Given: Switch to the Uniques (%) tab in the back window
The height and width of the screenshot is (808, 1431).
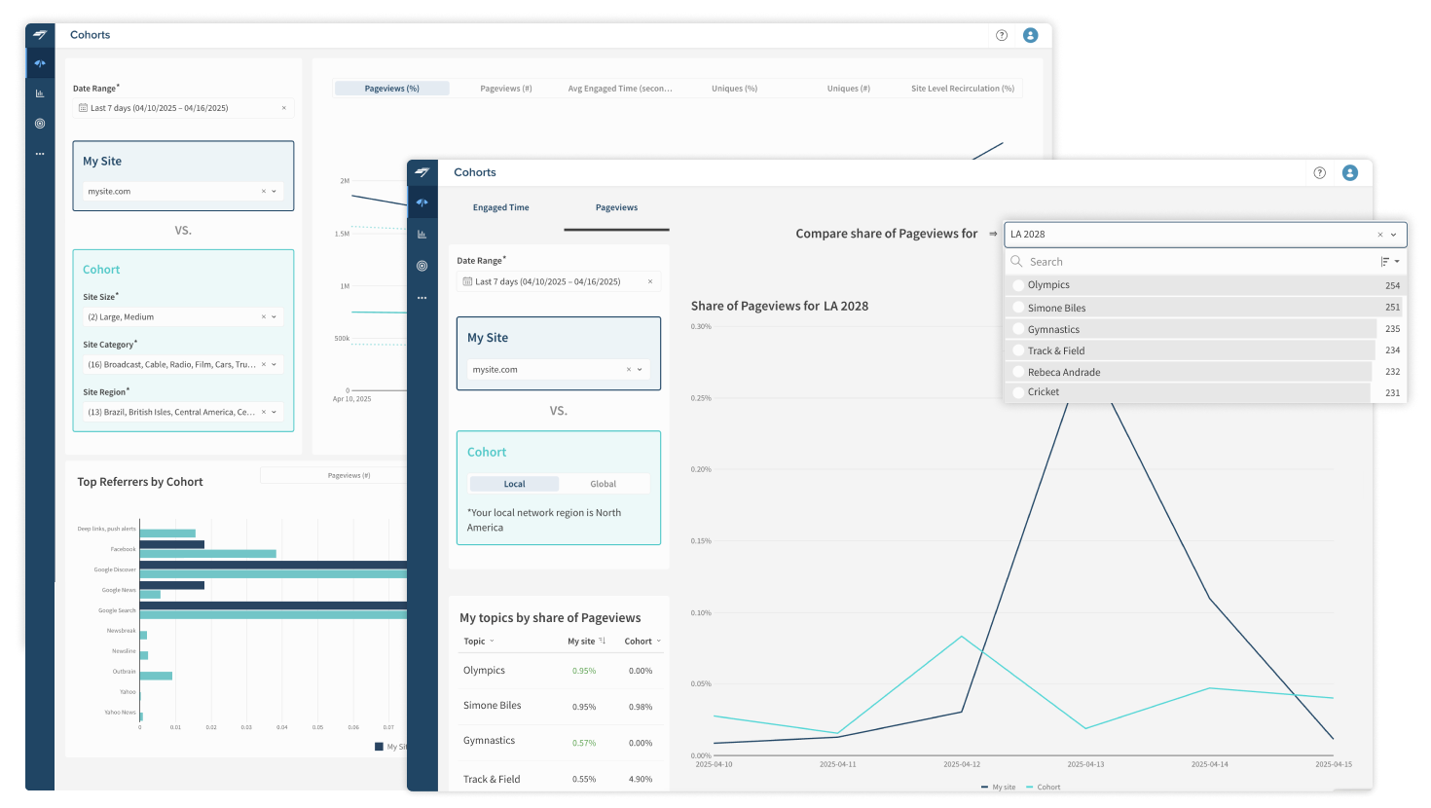Looking at the screenshot, I should 734,89.
